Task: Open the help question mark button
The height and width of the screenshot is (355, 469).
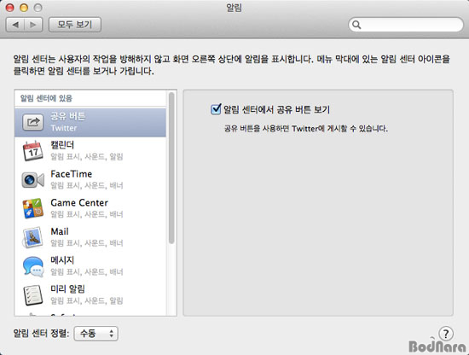Action: click(x=446, y=334)
